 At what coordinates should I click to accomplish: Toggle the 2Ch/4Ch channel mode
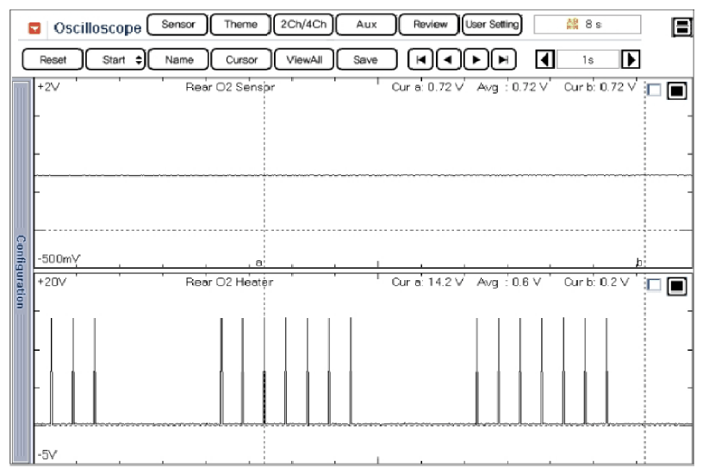click(x=302, y=25)
